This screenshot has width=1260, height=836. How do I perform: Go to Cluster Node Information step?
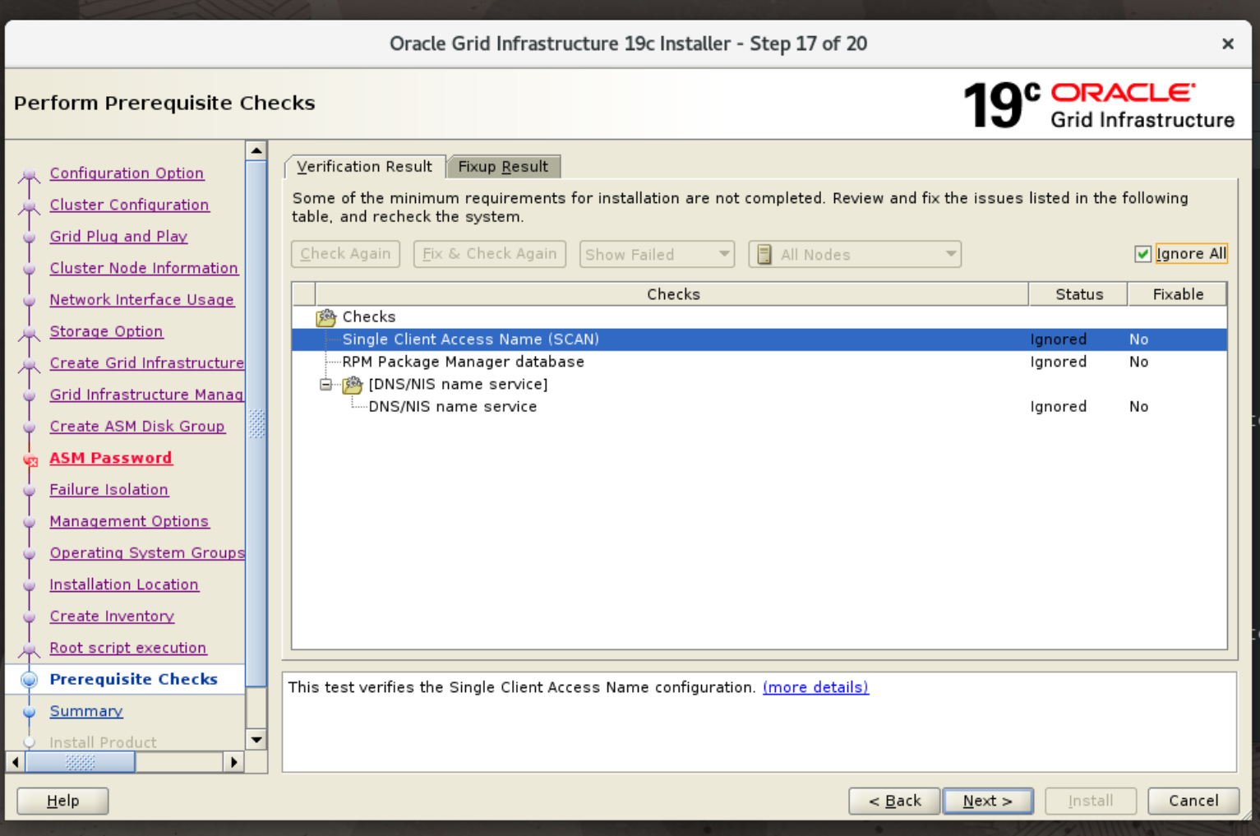click(x=144, y=268)
